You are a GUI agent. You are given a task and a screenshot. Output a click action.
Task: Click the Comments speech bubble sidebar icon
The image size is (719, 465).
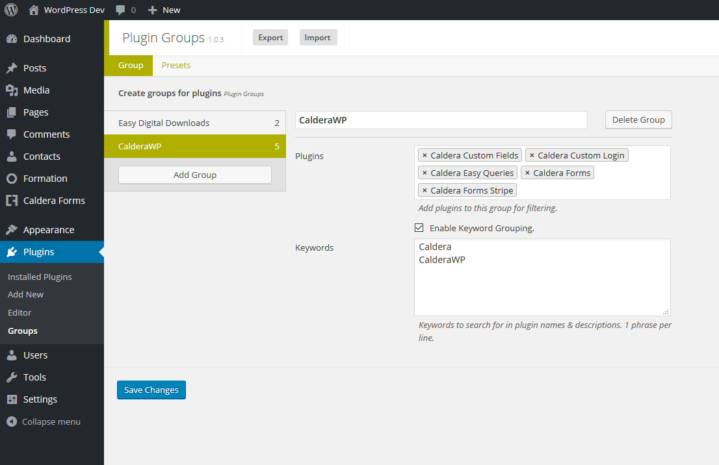pos(12,134)
